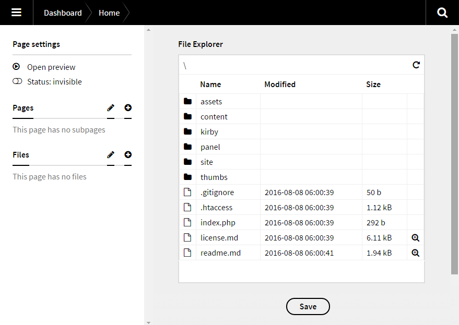The height and width of the screenshot is (325, 459).
Task: Preview license.md with magnifier icon
Action: point(416,238)
